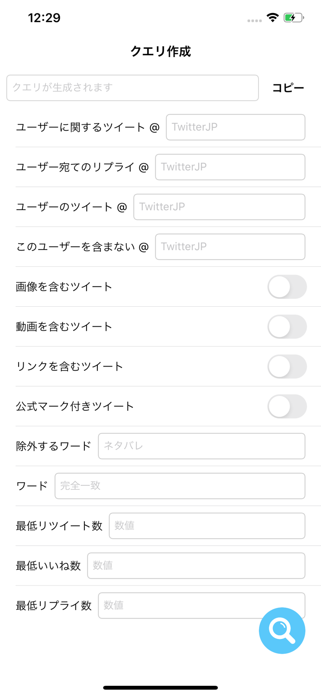Tap the battery icon in the status bar
This screenshot has width=321, height=696.
[294, 17]
